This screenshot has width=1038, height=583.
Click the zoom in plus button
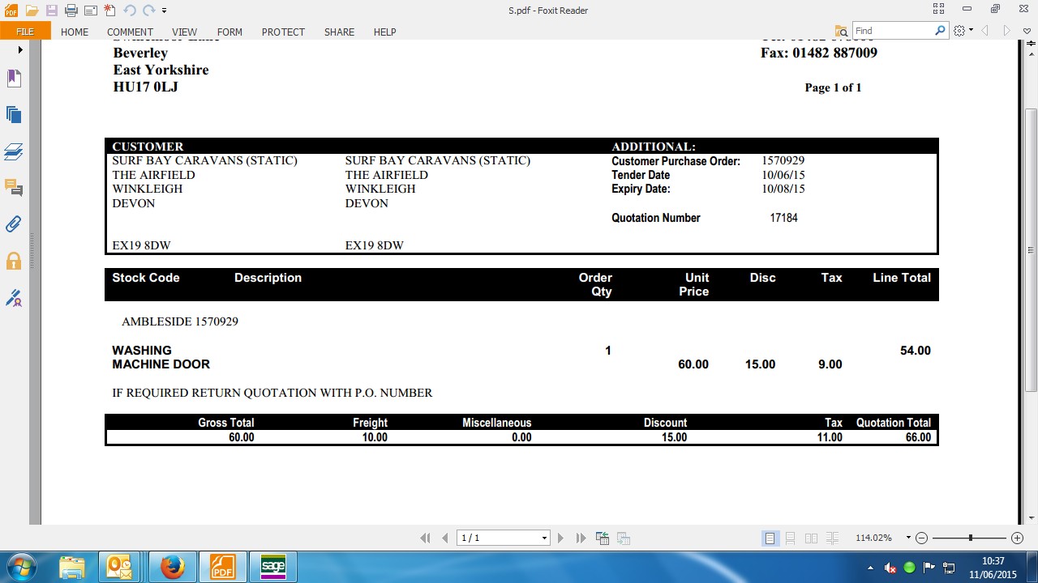pyautogui.click(x=1018, y=538)
